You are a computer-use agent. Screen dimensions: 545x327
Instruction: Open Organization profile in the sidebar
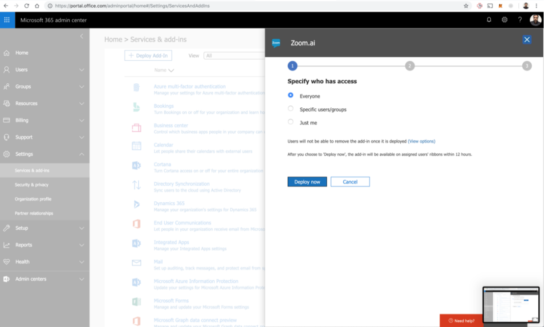pyautogui.click(x=45, y=199)
